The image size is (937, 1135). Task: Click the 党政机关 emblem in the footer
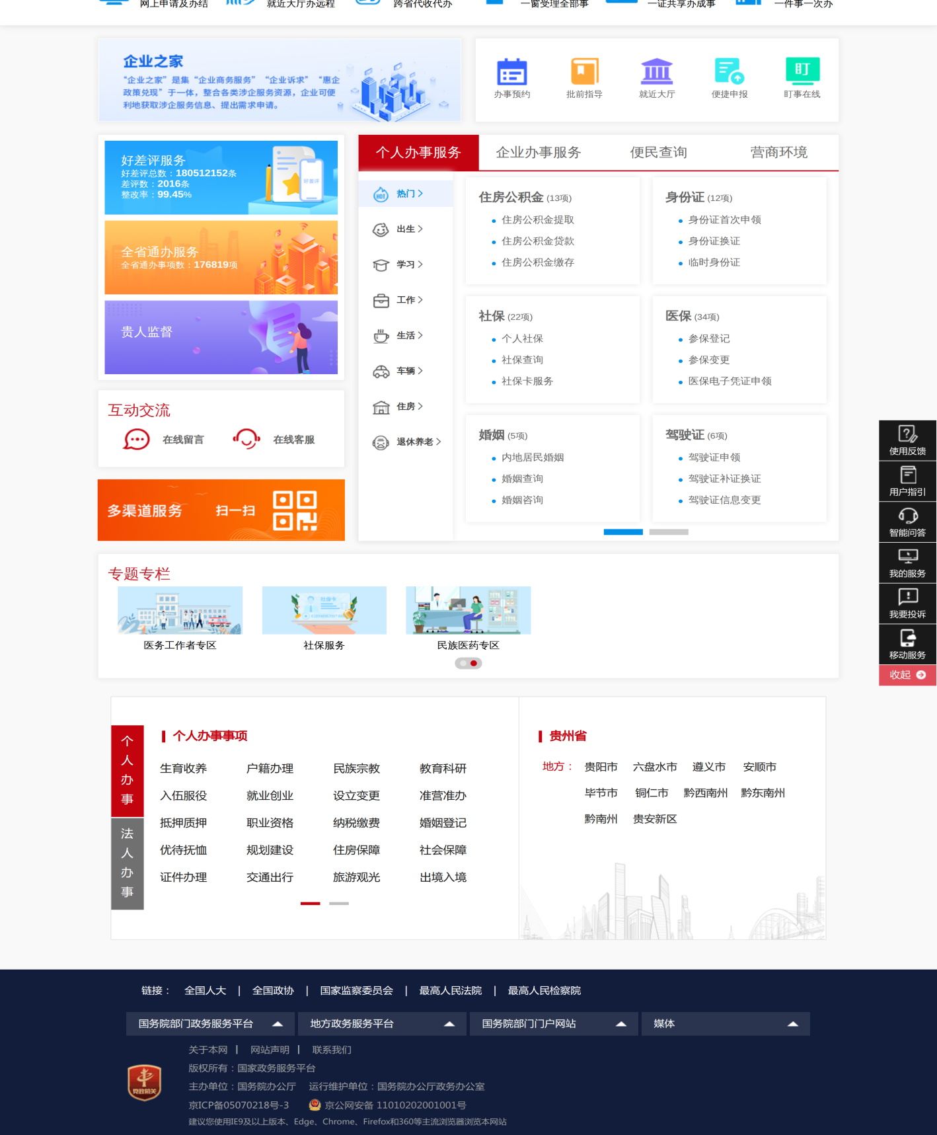pyautogui.click(x=145, y=1083)
